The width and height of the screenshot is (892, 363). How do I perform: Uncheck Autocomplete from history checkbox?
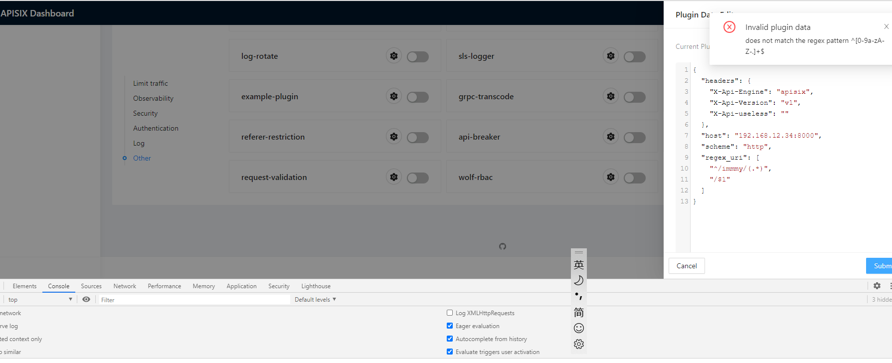pos(450,339)
